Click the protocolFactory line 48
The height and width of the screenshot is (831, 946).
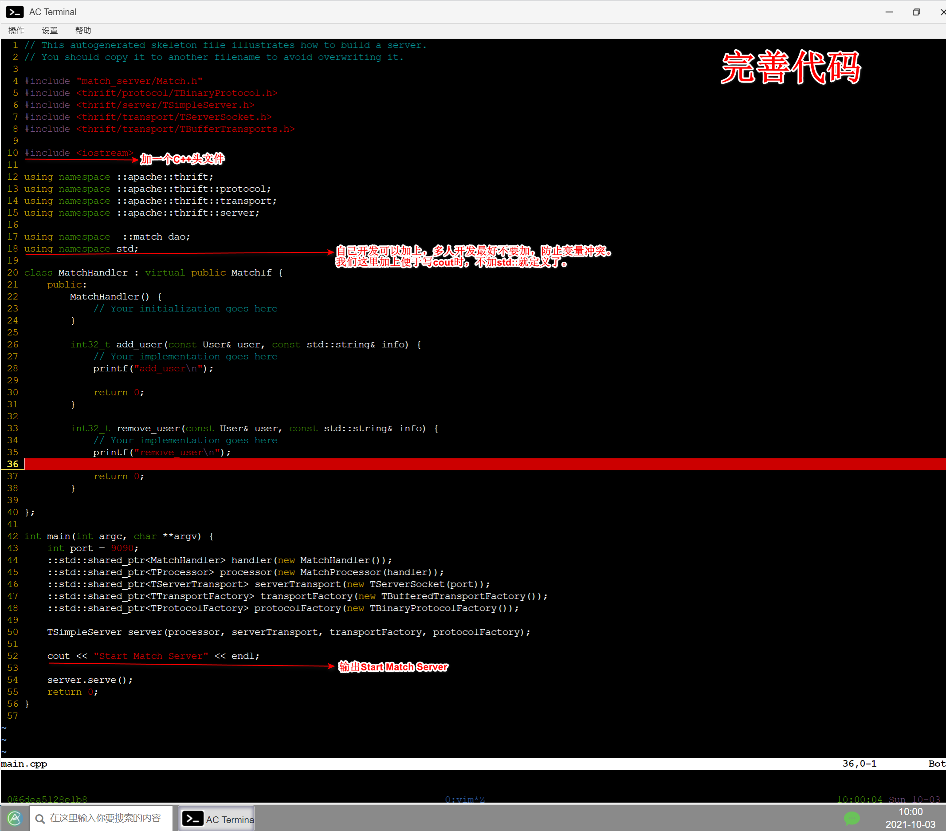[283, 609]
